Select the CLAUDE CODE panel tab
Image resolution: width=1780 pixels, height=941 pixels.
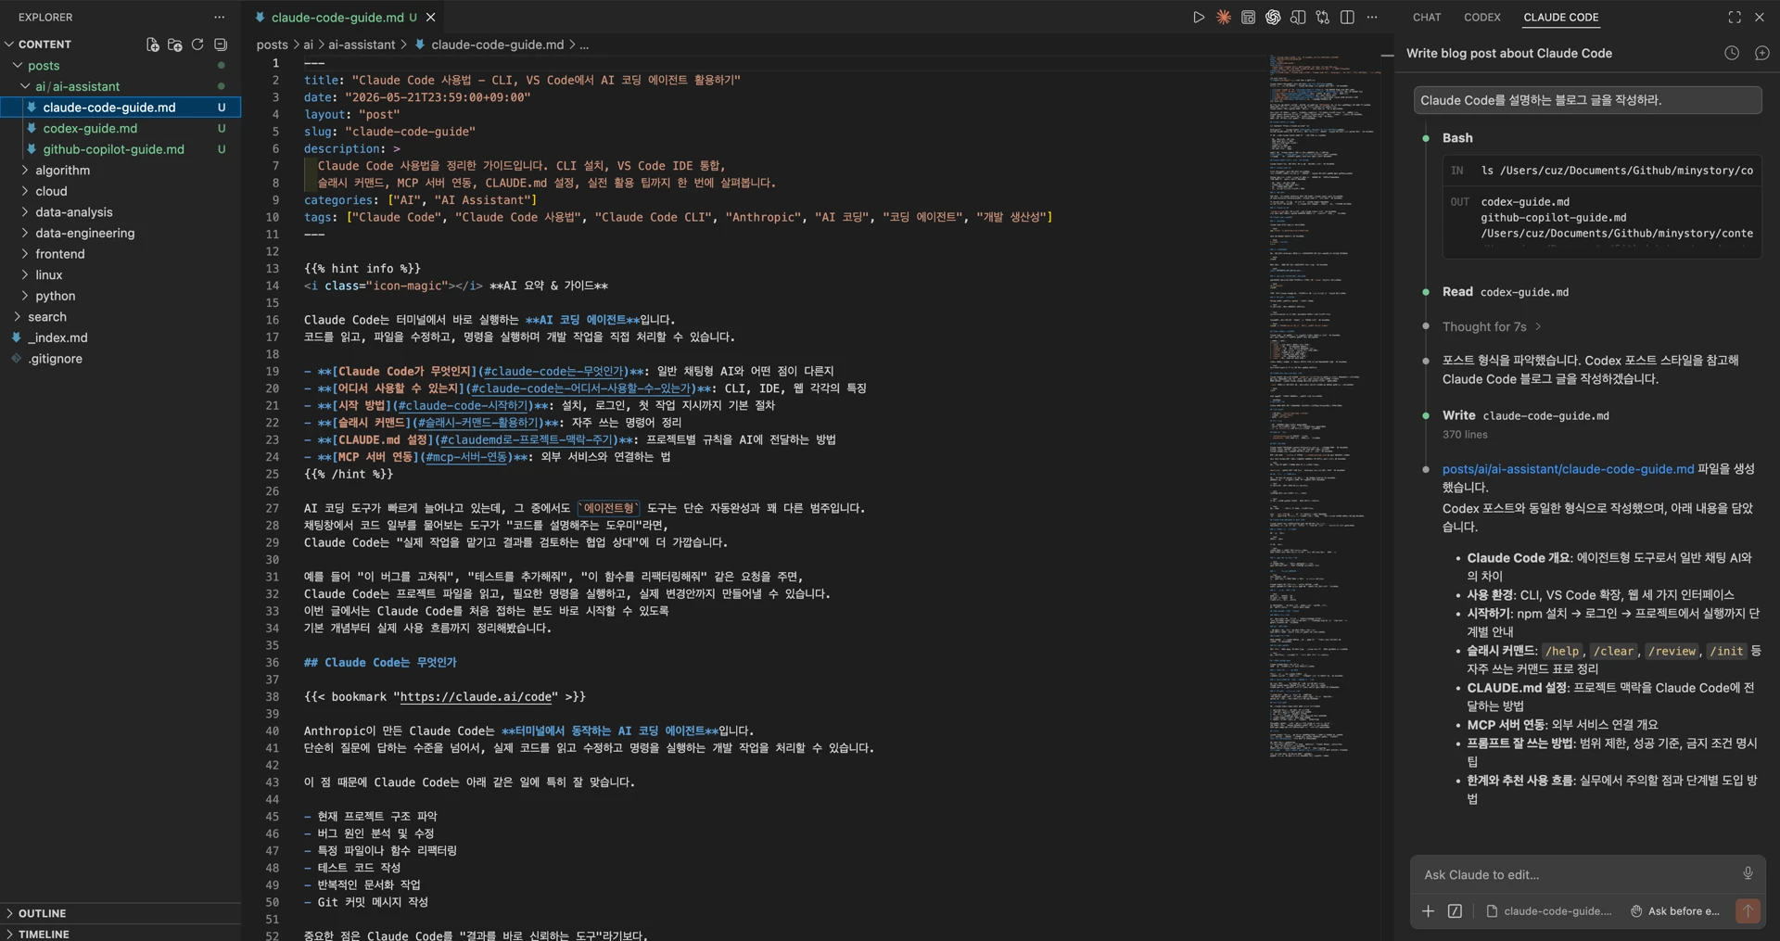[x=1561, y=18]
